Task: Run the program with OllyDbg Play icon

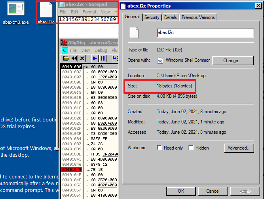Action: pos(95,59)
